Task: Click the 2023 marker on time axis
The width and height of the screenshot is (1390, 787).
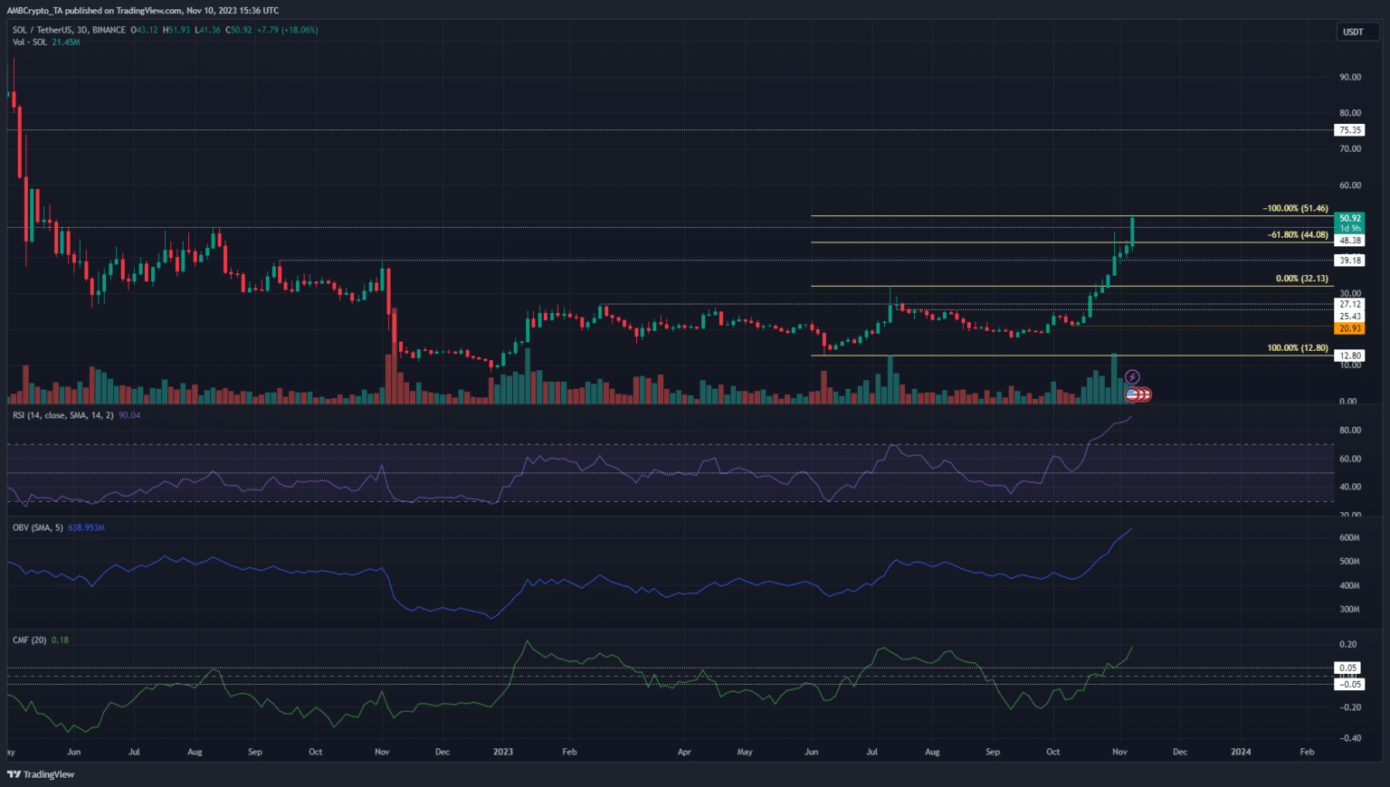Action: click(502, 752)
